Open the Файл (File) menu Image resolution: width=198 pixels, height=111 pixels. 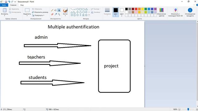pos(4,5)
